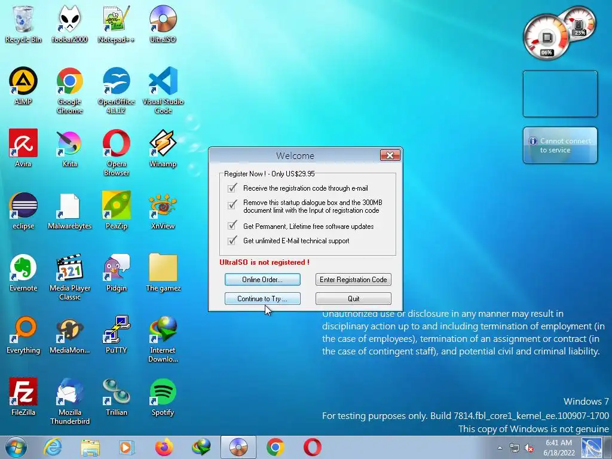Screen dimensions: 612x459
Task: Click checkmark beside 'Get Permanent, Lifetime free' updates
Action: coord(232,225)
